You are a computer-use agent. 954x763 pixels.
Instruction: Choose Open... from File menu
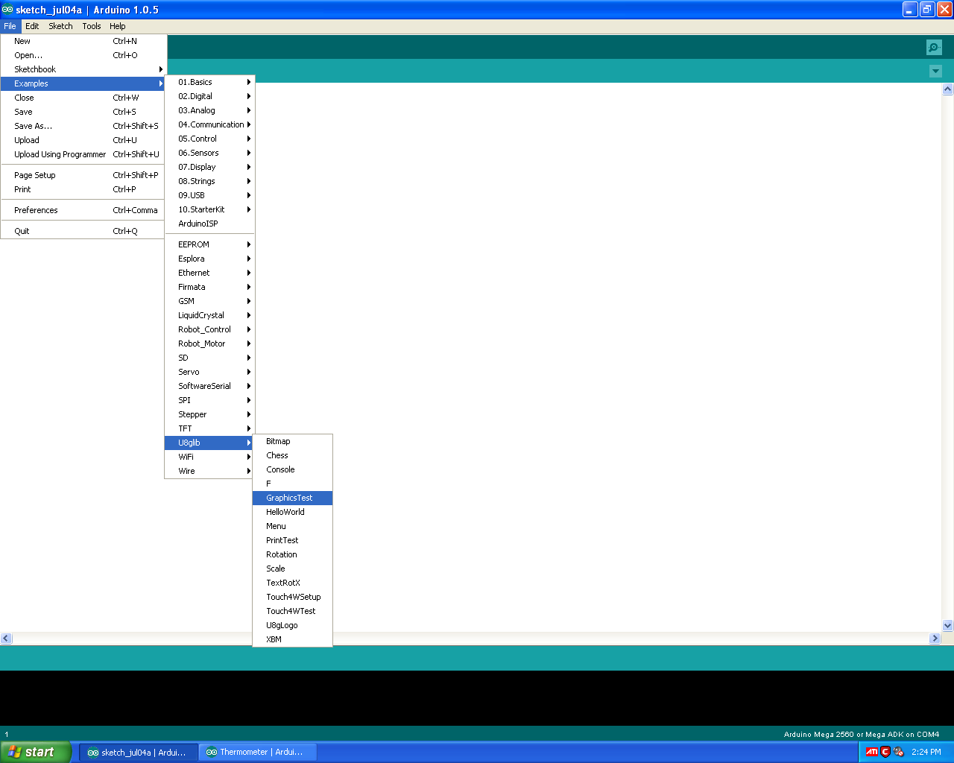click(x=83, y=55)
